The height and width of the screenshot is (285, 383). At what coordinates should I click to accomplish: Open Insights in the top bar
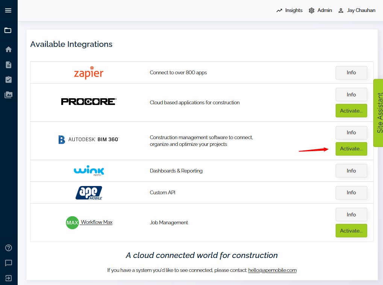click(289, 10)
